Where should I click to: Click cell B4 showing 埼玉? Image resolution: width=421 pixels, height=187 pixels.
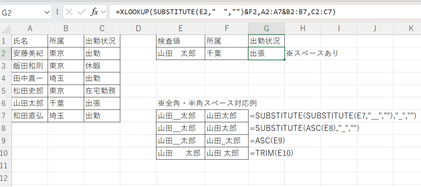tap(66, 79)
